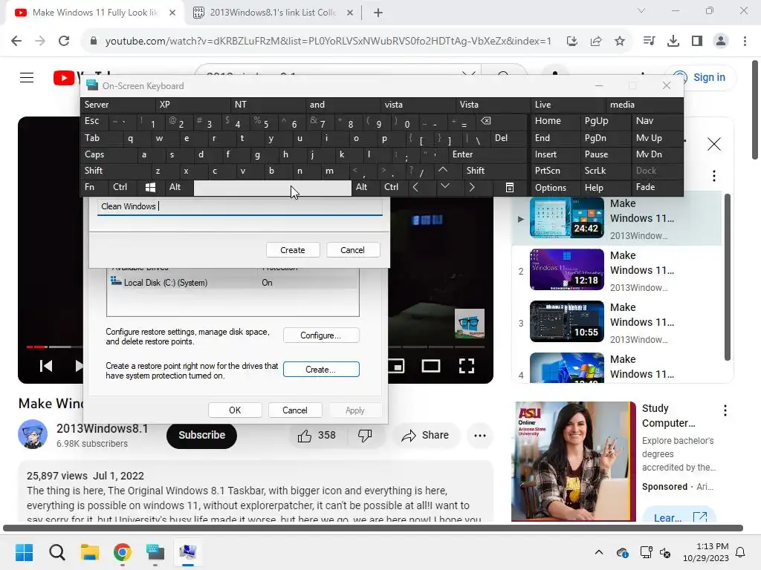Install app icon in address bar

[x=572, y=42]
